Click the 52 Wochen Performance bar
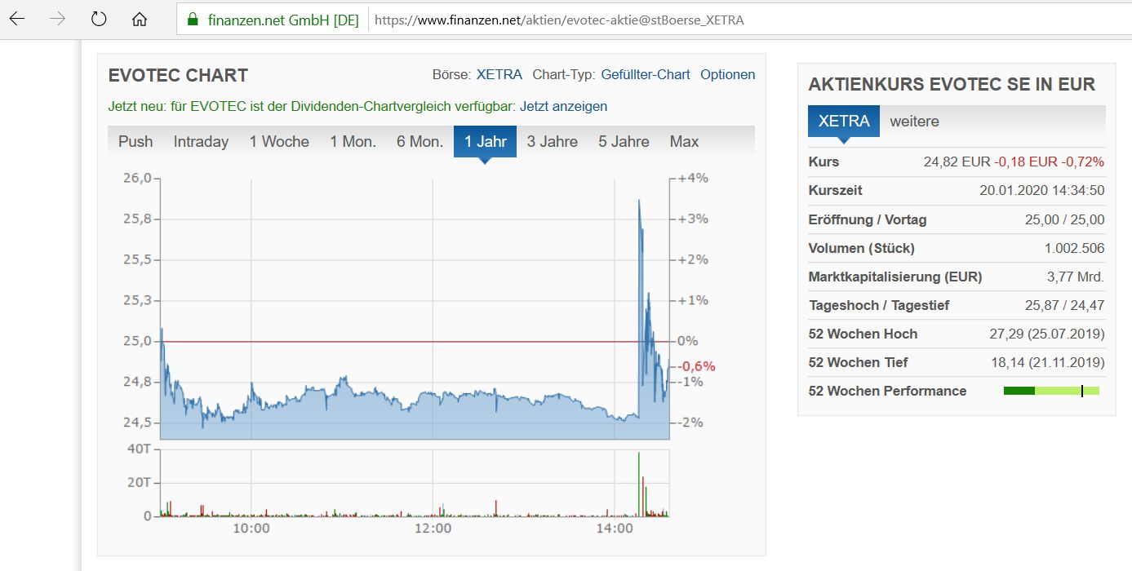Viewport: 1132px width, 571px height. [1051, 391]
